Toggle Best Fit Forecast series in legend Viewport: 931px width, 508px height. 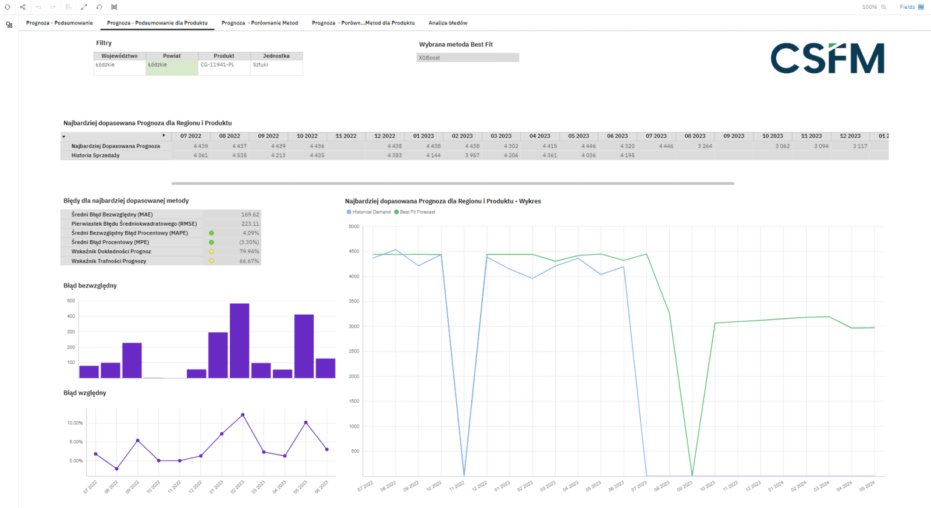point(415,212)
